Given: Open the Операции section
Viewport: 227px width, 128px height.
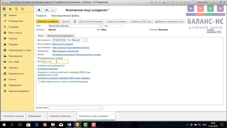Looking at the screenshot, I should [13, 27].
